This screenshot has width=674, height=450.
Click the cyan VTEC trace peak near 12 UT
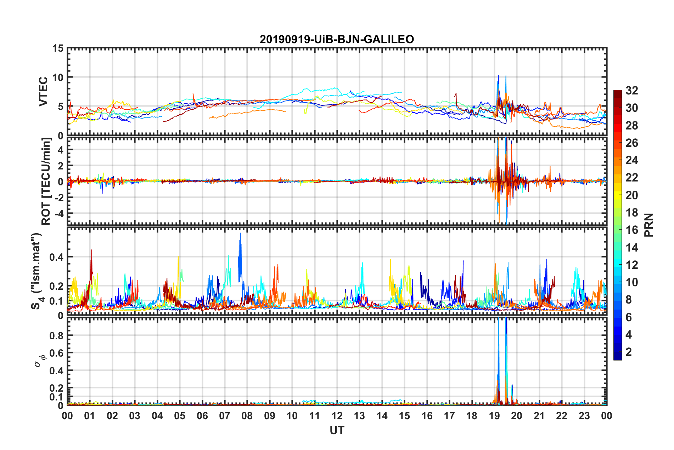pos(335,88)
